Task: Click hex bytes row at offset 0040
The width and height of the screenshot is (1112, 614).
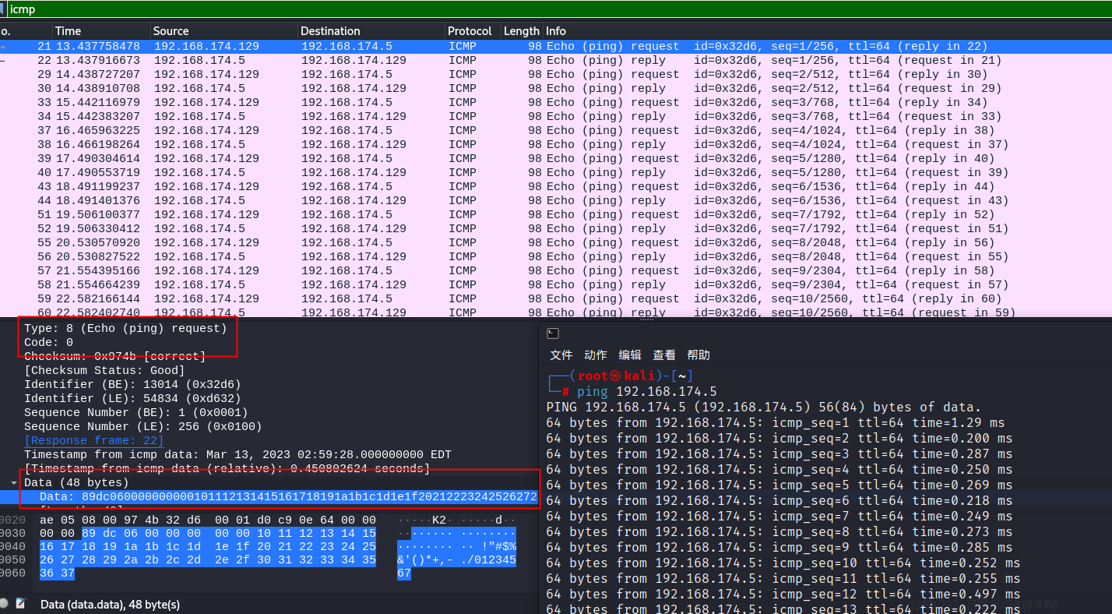Action: [208, 549]
